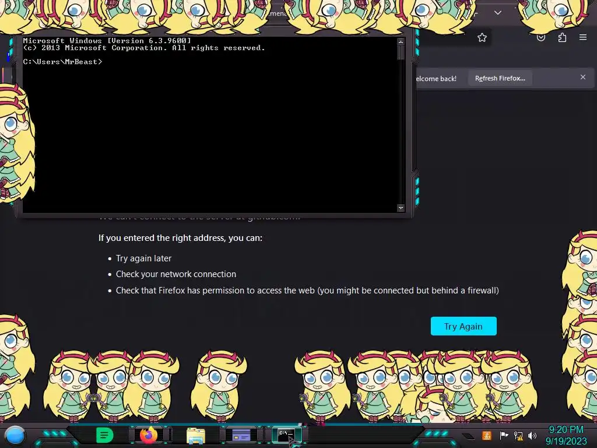Open the Action Center flag icon
The image size is (597, 448).
click(504, 435)
